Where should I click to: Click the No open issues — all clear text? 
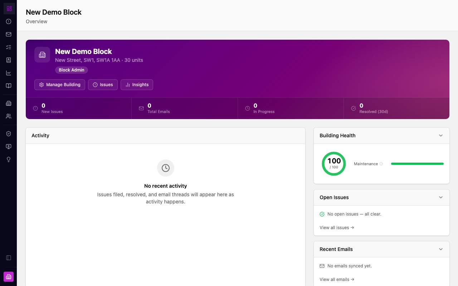tap(354, 214)
